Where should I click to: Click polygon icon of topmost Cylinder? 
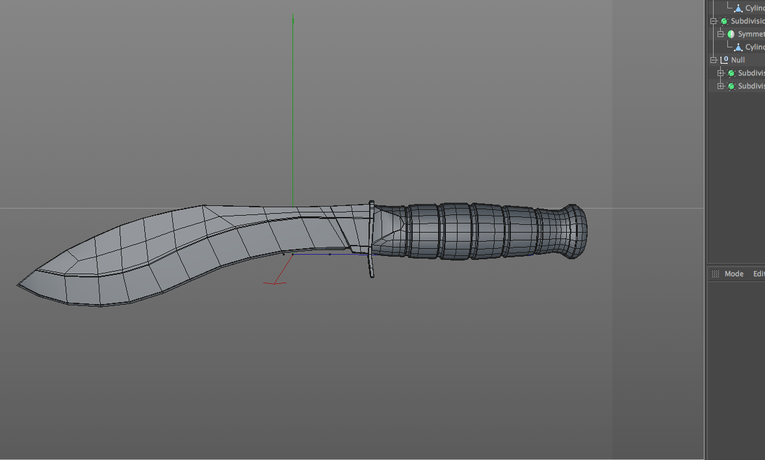738,8
